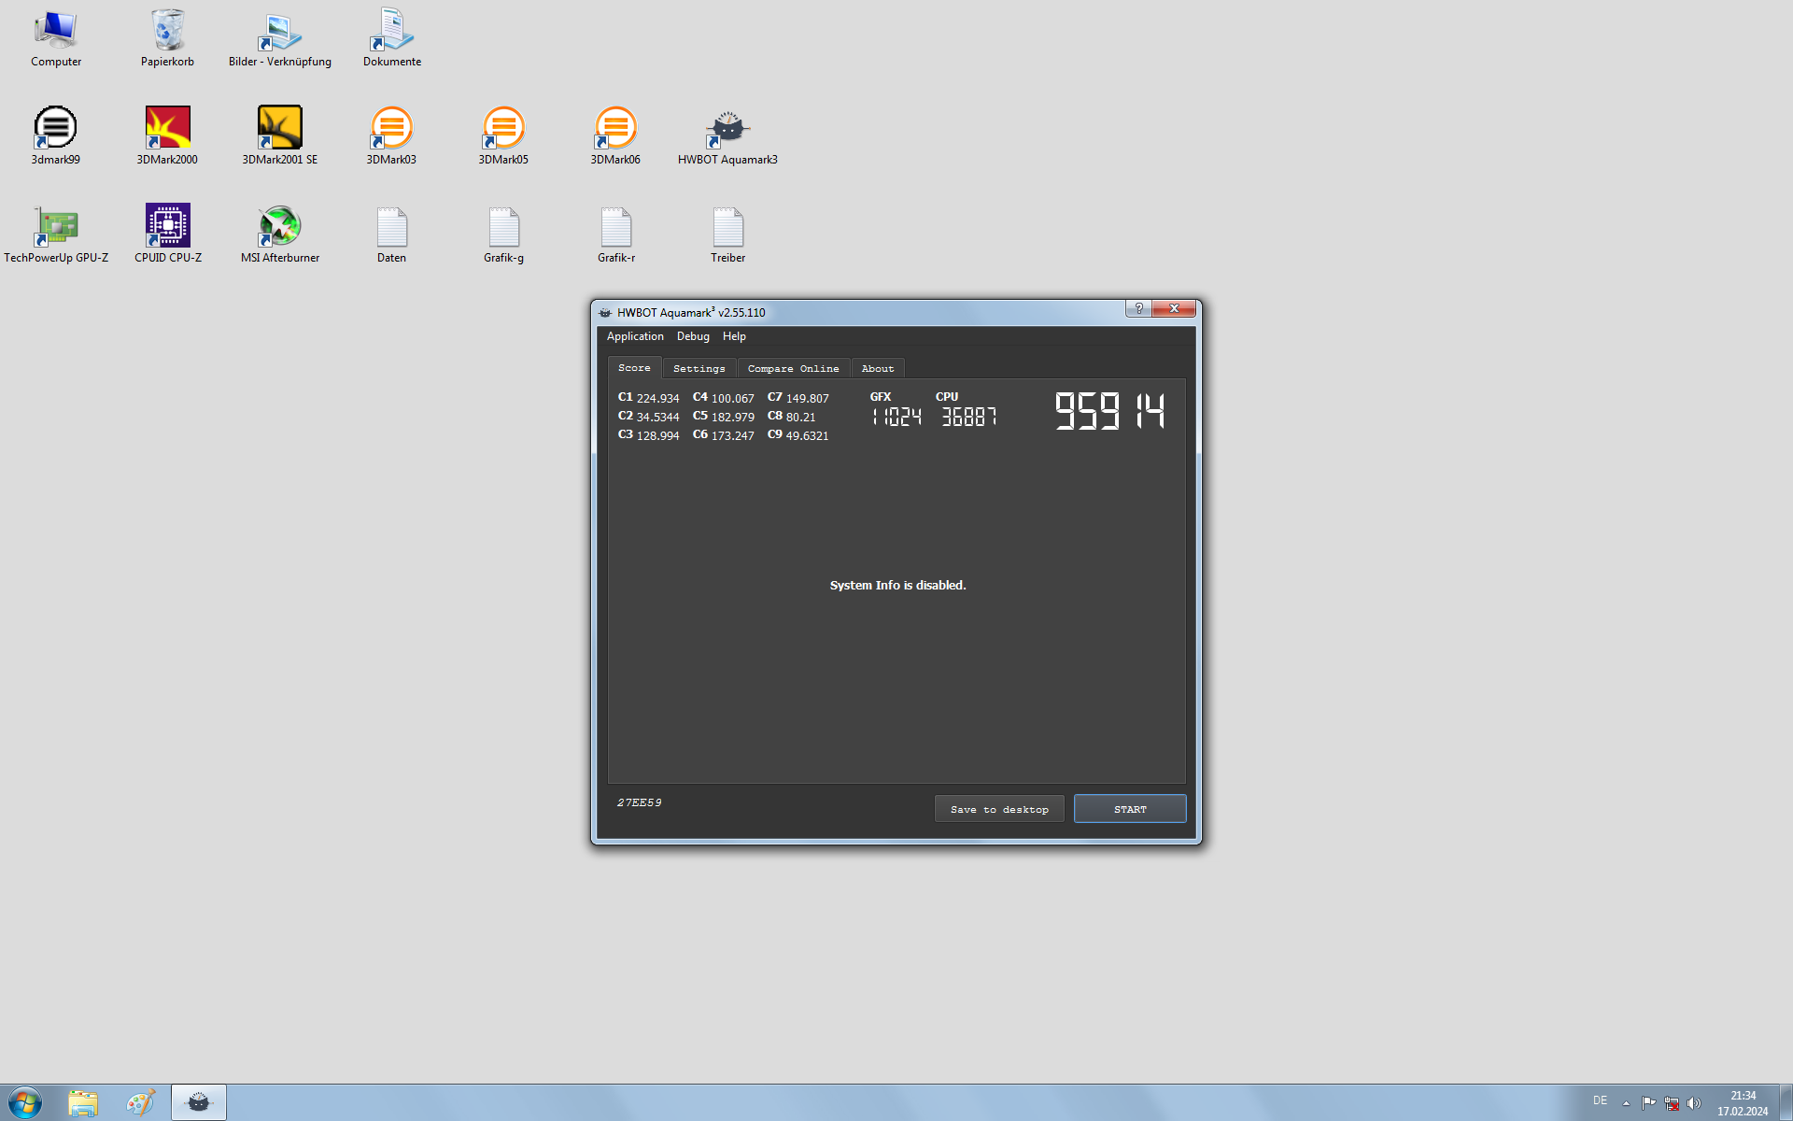Click the C5 182.979 result
Image resolution: width=1793 pixels, height=1121 pixels.
click(x=724, y=417)
